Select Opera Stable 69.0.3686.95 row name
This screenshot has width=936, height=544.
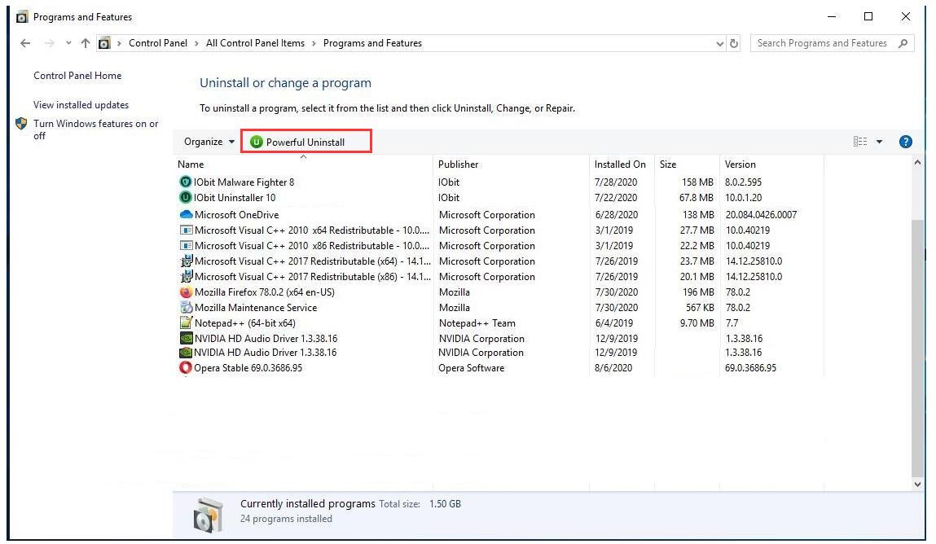click(248, 368)
